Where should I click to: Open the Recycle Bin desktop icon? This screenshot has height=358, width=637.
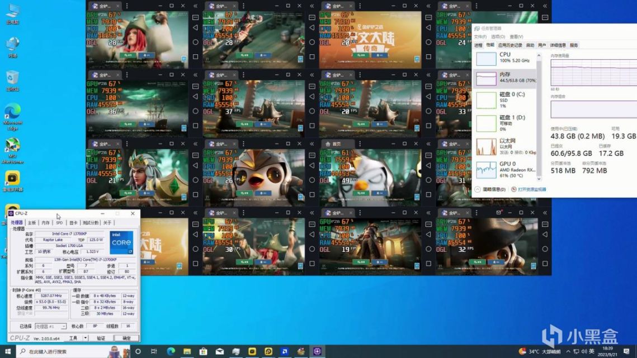13,80
